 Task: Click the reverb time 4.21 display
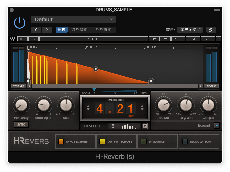[115, 109]
